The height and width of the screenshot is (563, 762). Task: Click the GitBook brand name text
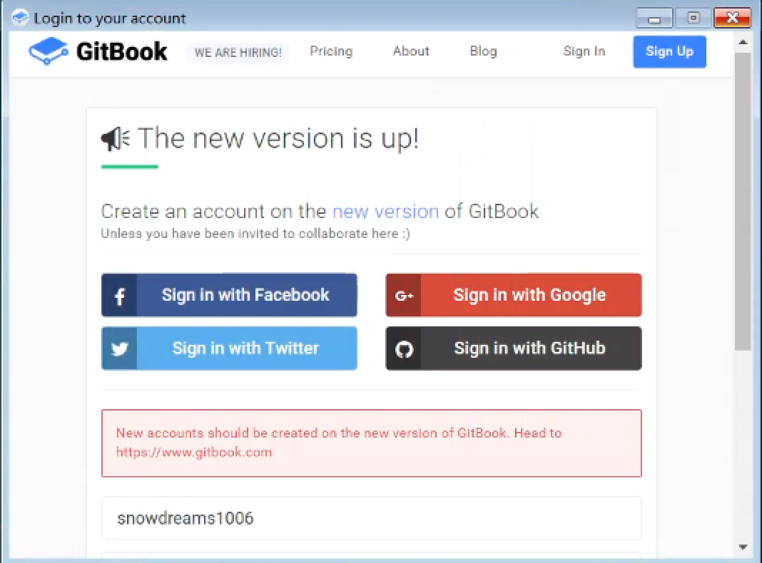pos(122,52)
